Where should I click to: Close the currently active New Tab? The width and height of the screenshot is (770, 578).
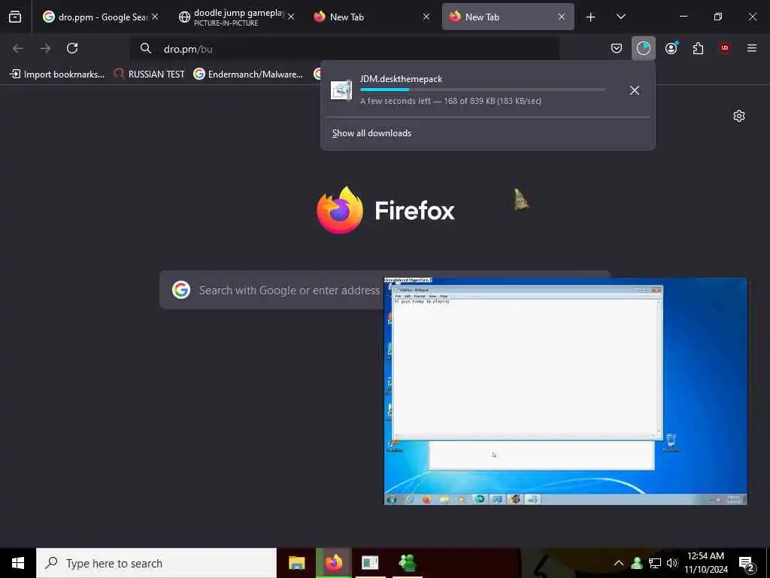(x=561, y=17)
